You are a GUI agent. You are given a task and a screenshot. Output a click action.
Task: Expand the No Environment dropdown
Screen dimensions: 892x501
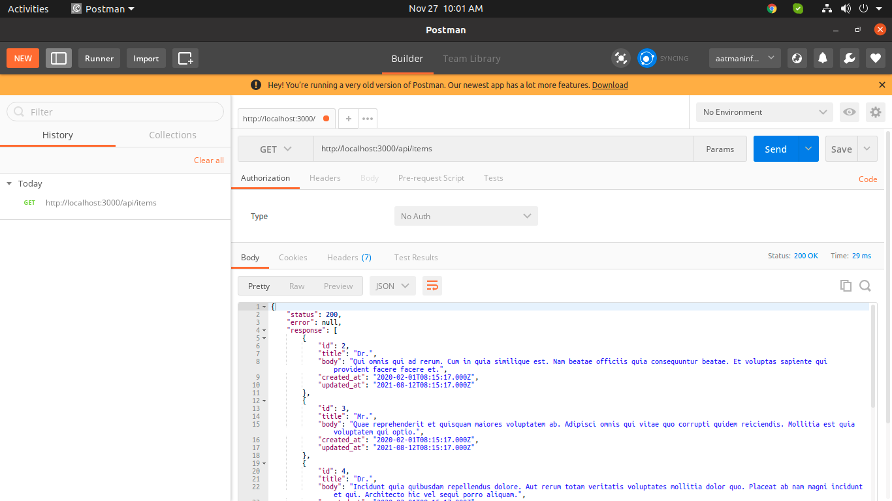(x=764, y=112)
